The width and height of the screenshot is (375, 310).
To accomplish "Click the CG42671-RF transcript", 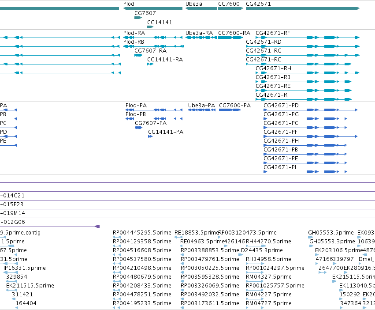I will click(308, 38).
